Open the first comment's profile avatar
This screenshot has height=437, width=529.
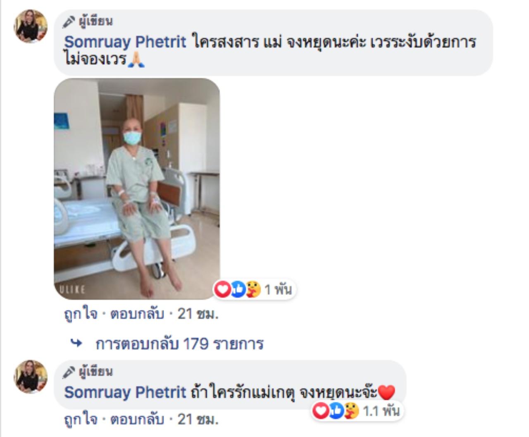[31, 26]
